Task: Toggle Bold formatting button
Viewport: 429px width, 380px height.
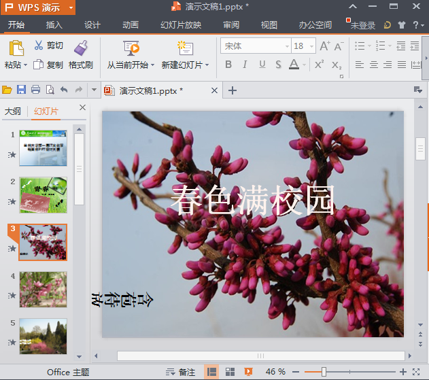Action: pos(228,65)
